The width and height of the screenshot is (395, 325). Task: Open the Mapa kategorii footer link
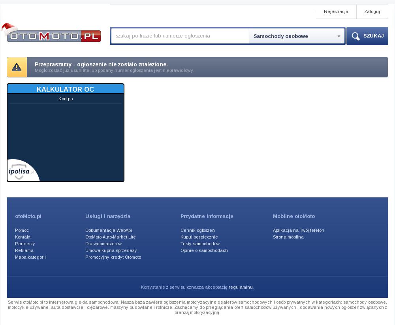click(30, 257)
